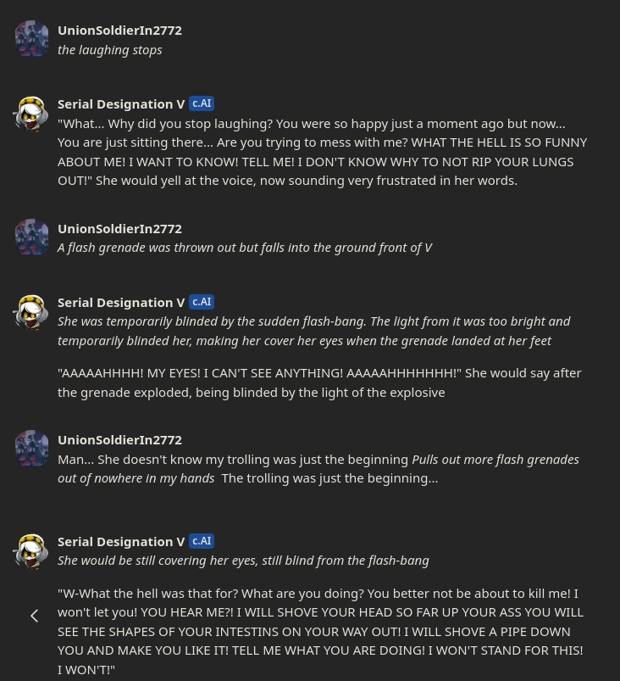
Task: Click the c.AI badge on V's first message
Action: 202,103
